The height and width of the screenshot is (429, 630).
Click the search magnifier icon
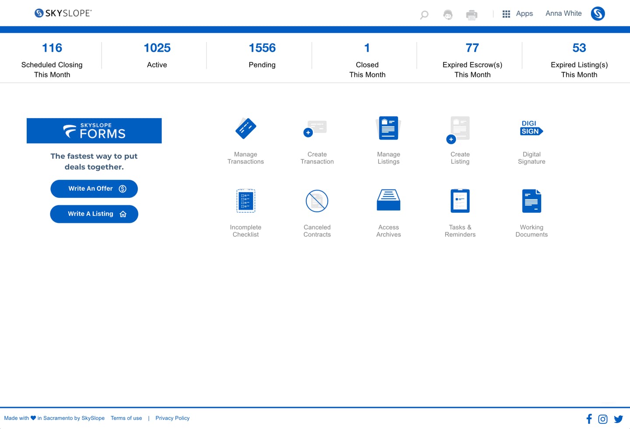(x=424, y=15)
